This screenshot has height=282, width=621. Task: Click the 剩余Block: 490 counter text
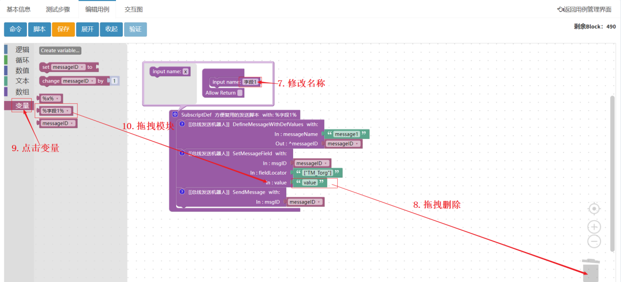pos(595,27)
